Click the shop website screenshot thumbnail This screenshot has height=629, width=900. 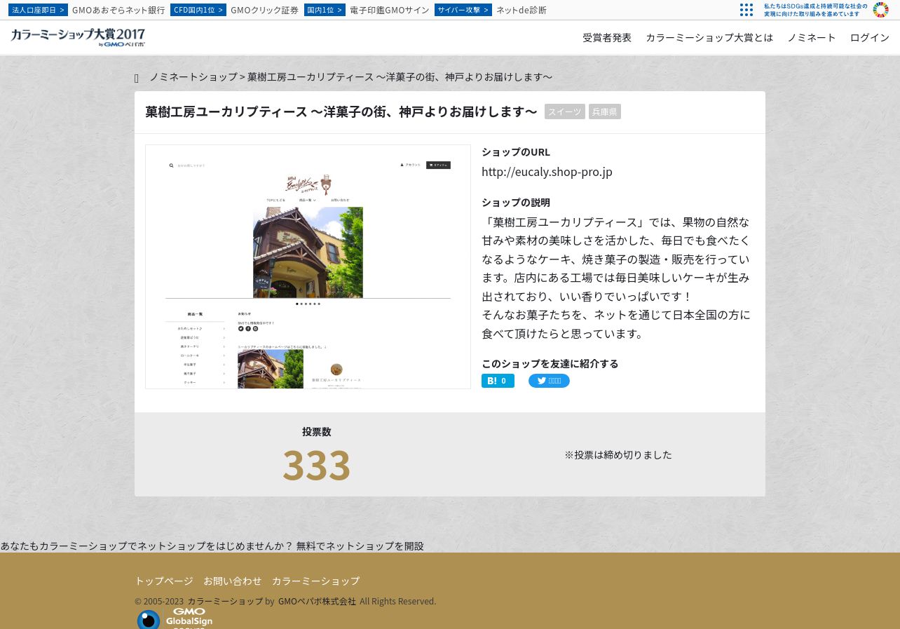tap(308, 266)
